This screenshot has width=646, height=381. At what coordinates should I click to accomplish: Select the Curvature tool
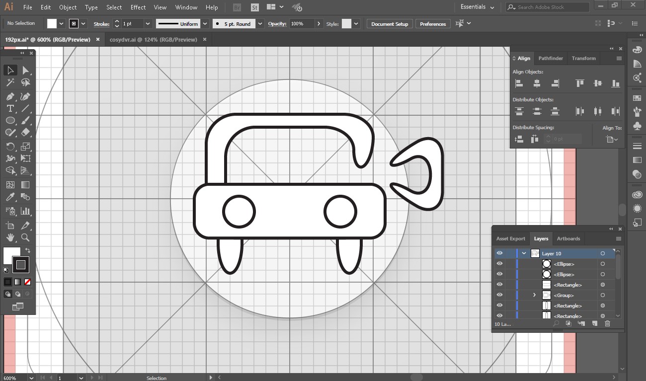pos(26,96)
